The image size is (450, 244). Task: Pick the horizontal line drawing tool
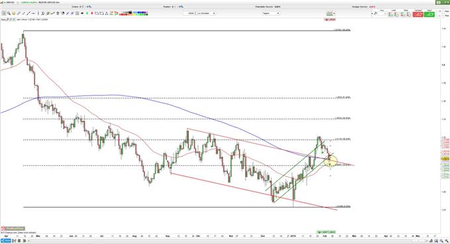(x=33, y=13)
